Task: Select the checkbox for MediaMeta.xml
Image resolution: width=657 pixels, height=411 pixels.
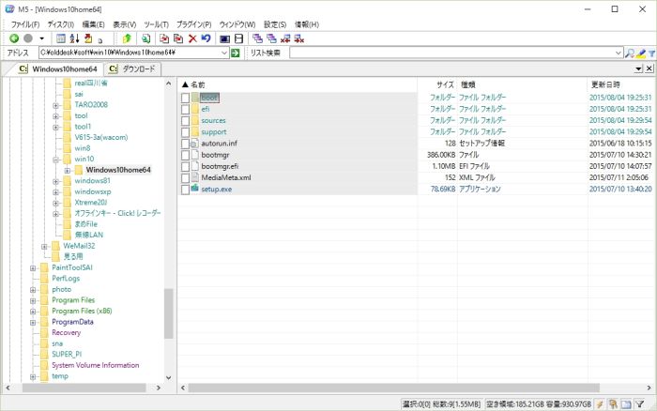Action: [x=185, y=177]
